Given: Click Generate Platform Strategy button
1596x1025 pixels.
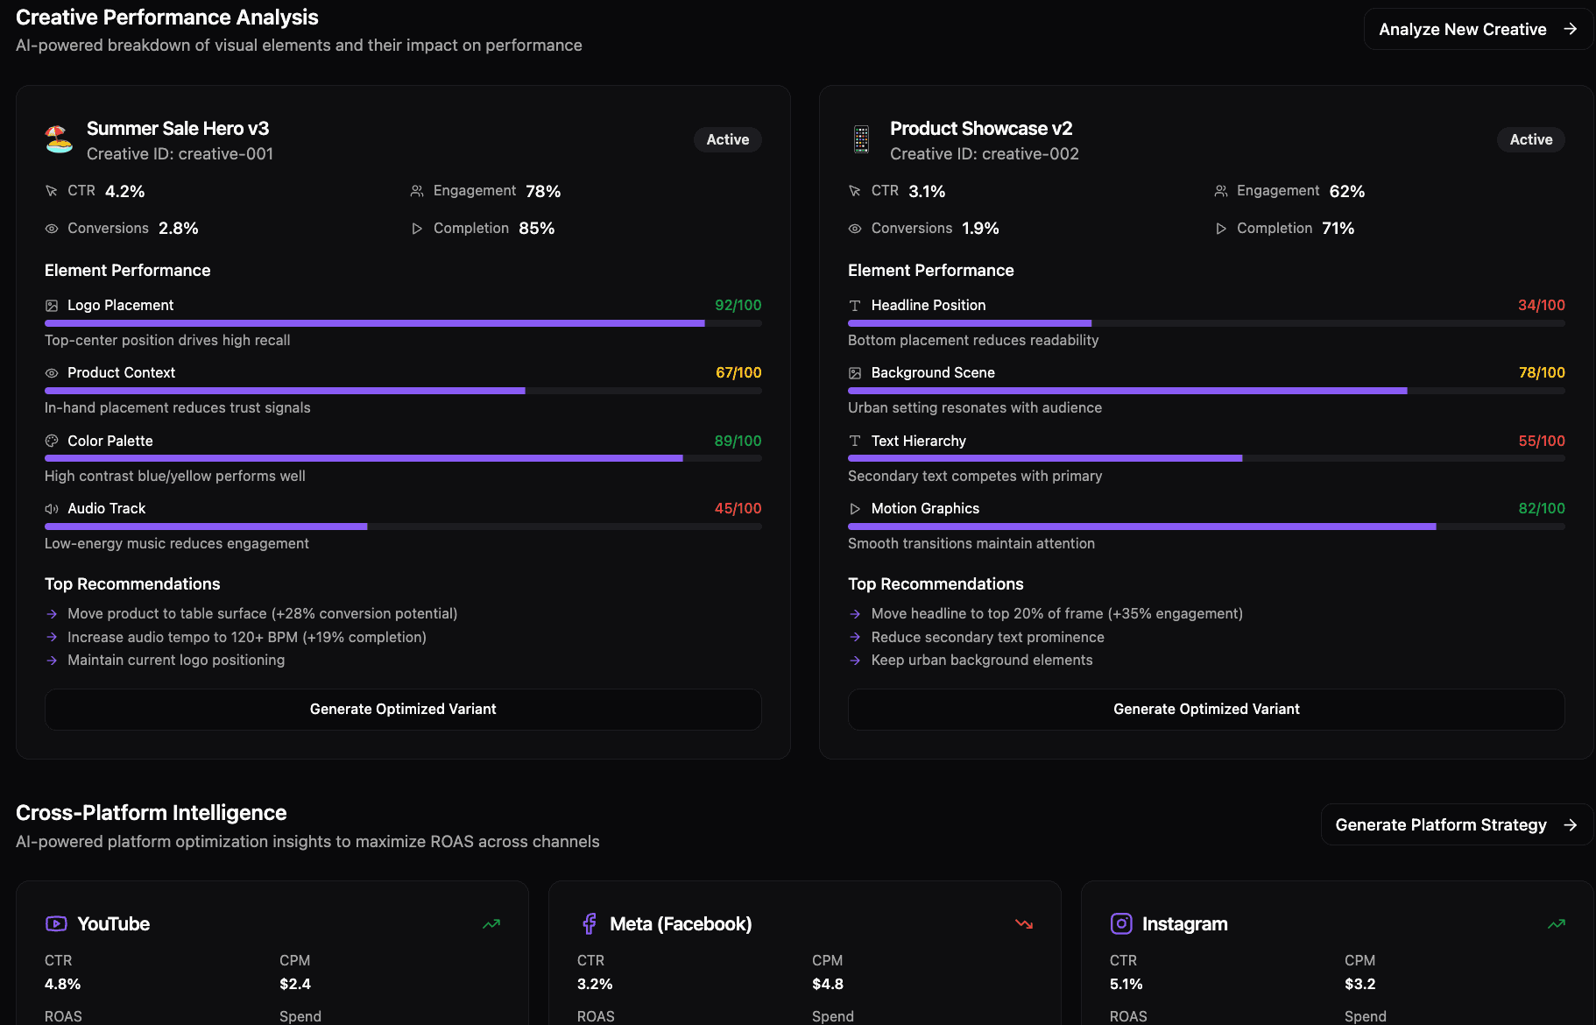Looking at the screenshot, I should (x=1456, y=824).
